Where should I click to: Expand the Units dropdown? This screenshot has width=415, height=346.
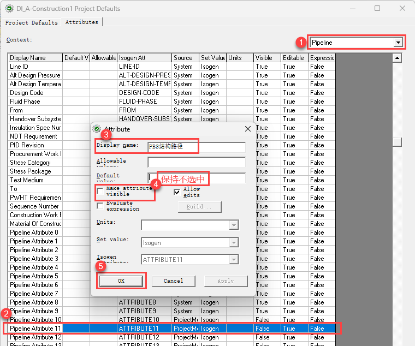pyautogui.click(x=234, y=225)
